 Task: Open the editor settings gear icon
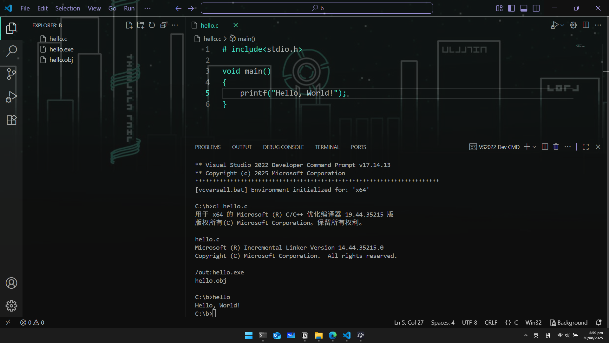pyautogui.click(x=573, y=25)
